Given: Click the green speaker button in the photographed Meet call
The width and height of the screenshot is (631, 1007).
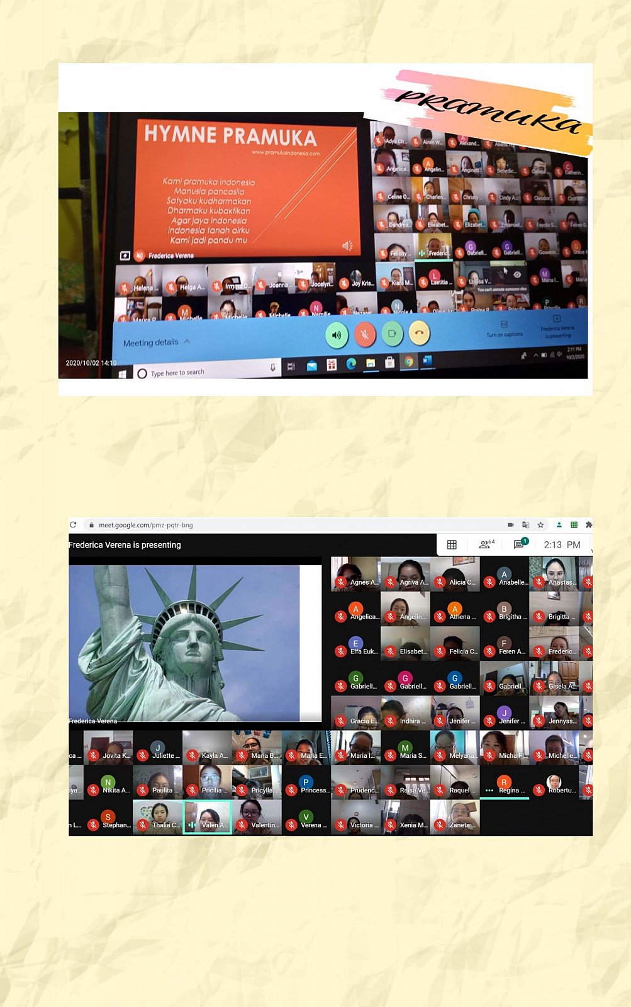Looking at the screenshot, I should tap(337, 335).
